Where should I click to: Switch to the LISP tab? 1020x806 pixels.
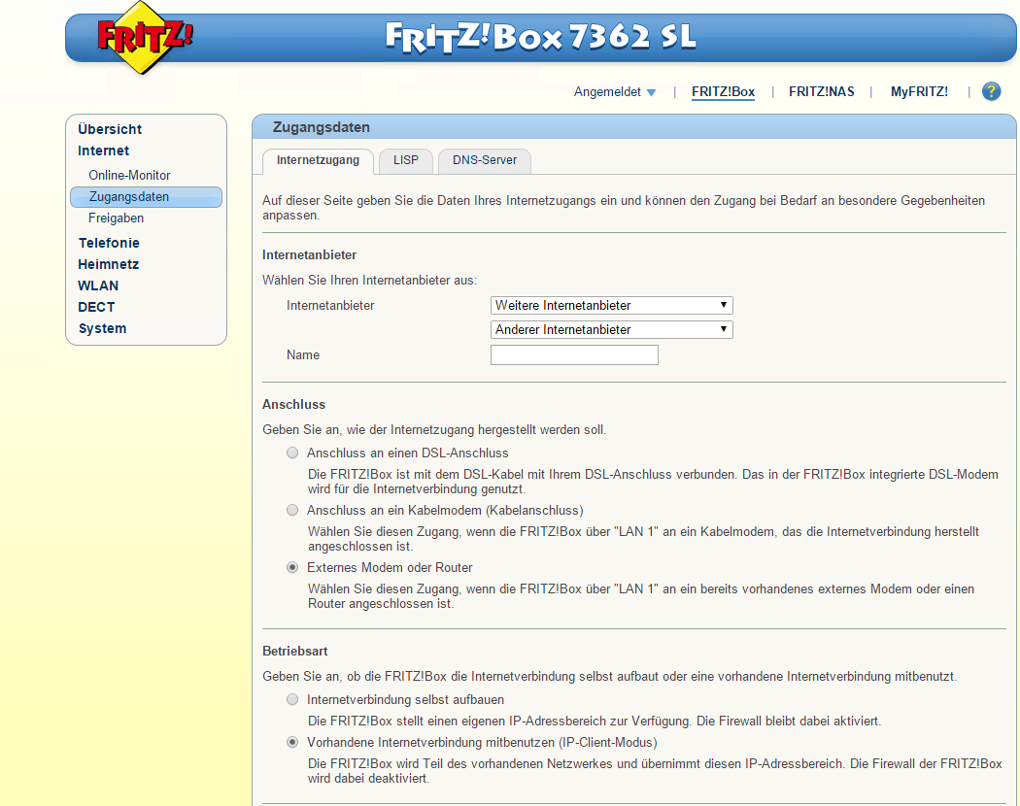406,160
